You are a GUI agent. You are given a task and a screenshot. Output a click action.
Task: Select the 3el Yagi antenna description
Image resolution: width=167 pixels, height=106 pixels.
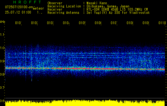[118, 13]
